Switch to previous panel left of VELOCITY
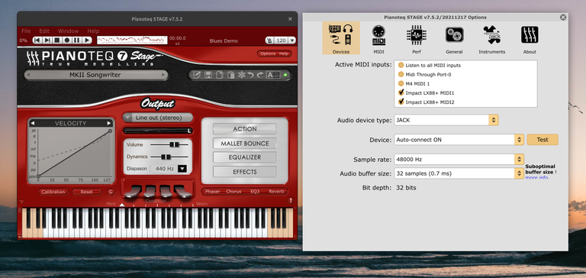Viewport: 586px width, 278px height. [33, 123]
